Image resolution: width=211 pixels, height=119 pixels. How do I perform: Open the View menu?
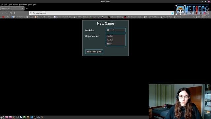[x=10, y=5]
